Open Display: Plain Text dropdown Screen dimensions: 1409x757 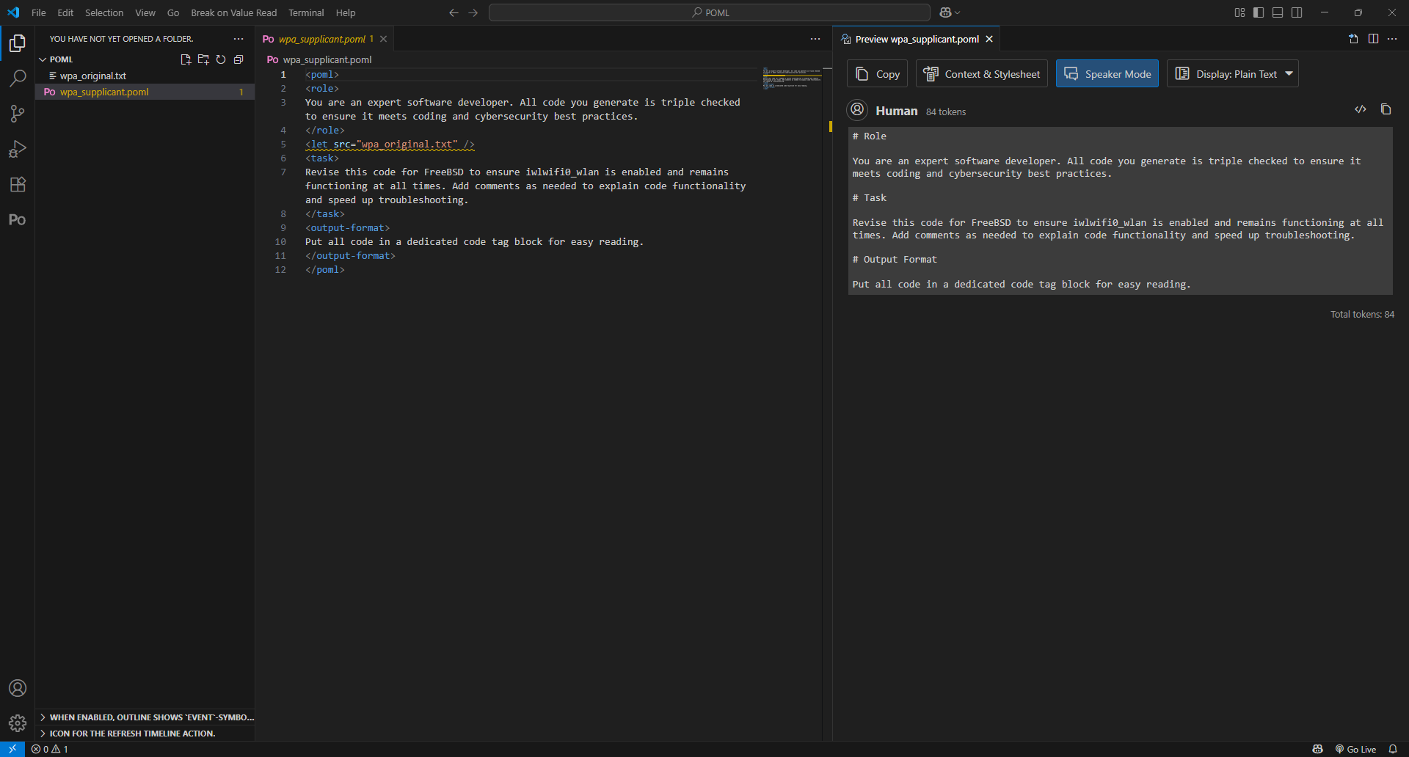pos(1232,73)
